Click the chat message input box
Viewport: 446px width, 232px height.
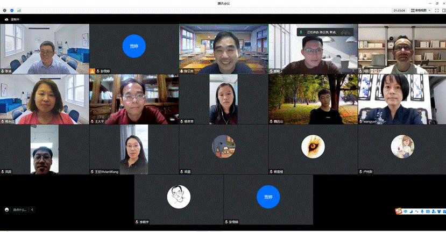(x=19, y=209)
